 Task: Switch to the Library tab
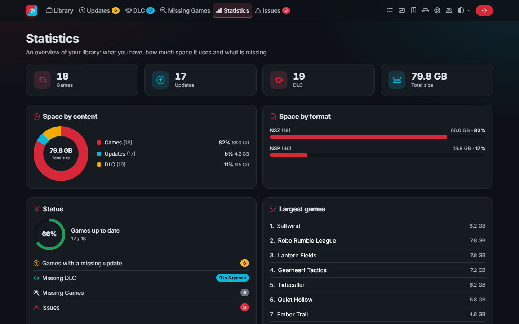pyautogui.click(x=59, y=10)
